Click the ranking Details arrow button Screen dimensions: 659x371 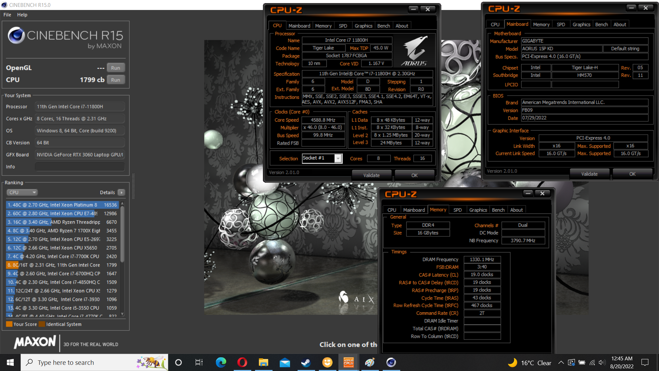[122, 192]
